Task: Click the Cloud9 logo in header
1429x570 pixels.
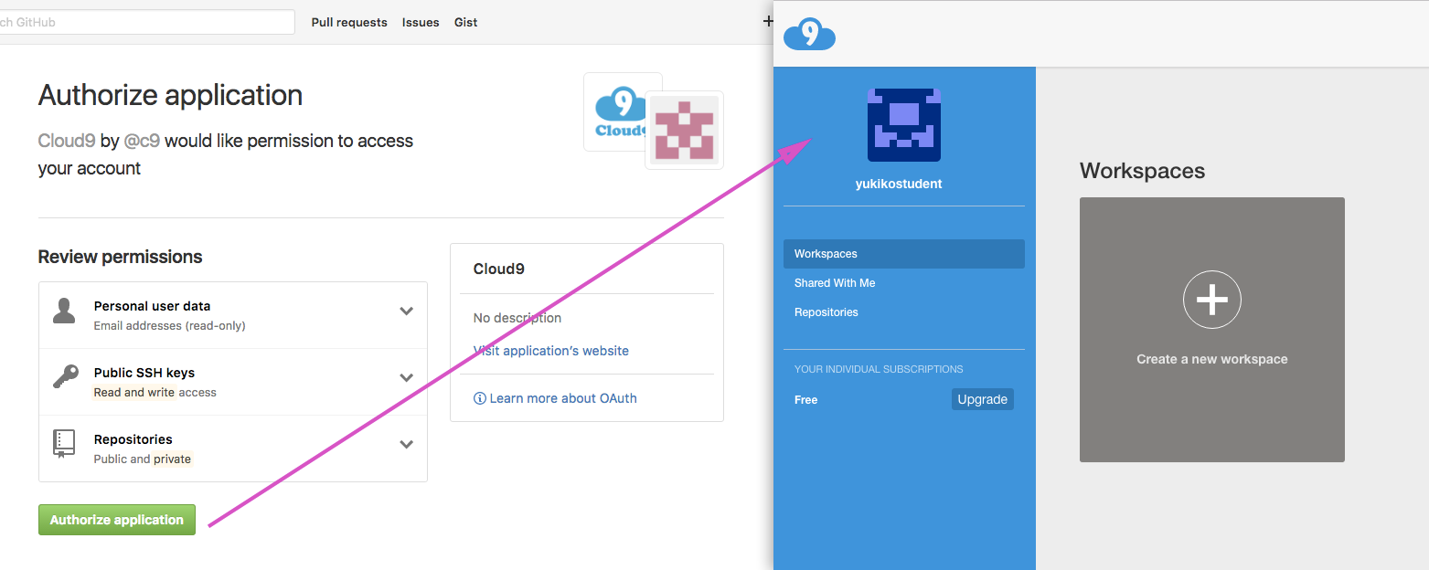Action: (809, 35)
